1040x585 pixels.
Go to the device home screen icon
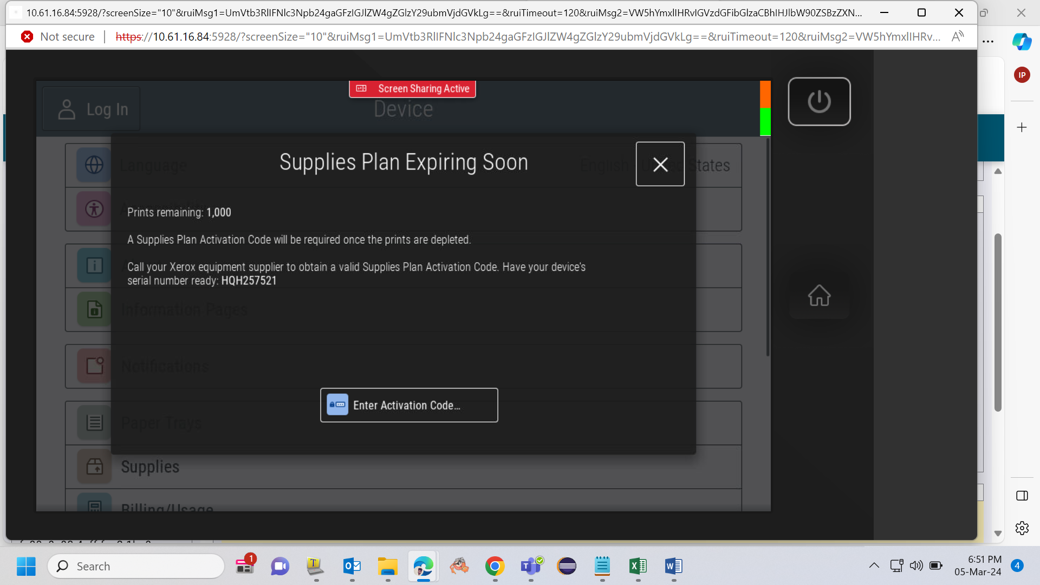[819, 295]
